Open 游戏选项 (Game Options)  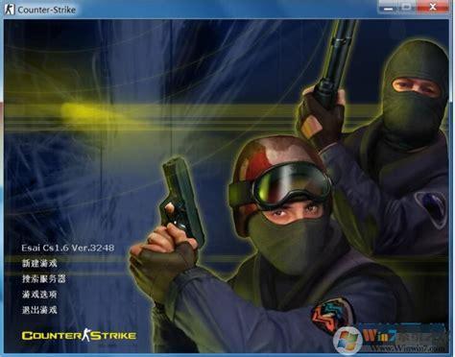click(x=39, y=294)
